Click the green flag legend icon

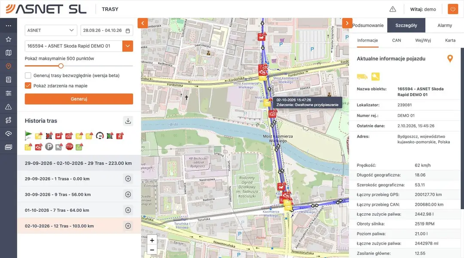tap(28, 135)
